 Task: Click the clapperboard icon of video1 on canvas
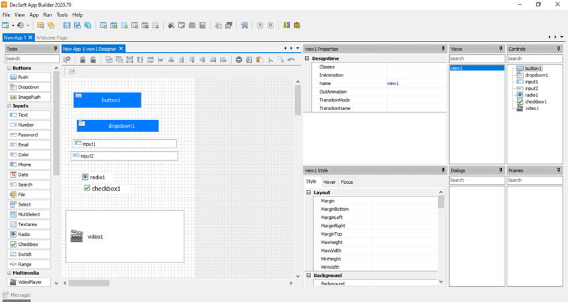(77, 236)
